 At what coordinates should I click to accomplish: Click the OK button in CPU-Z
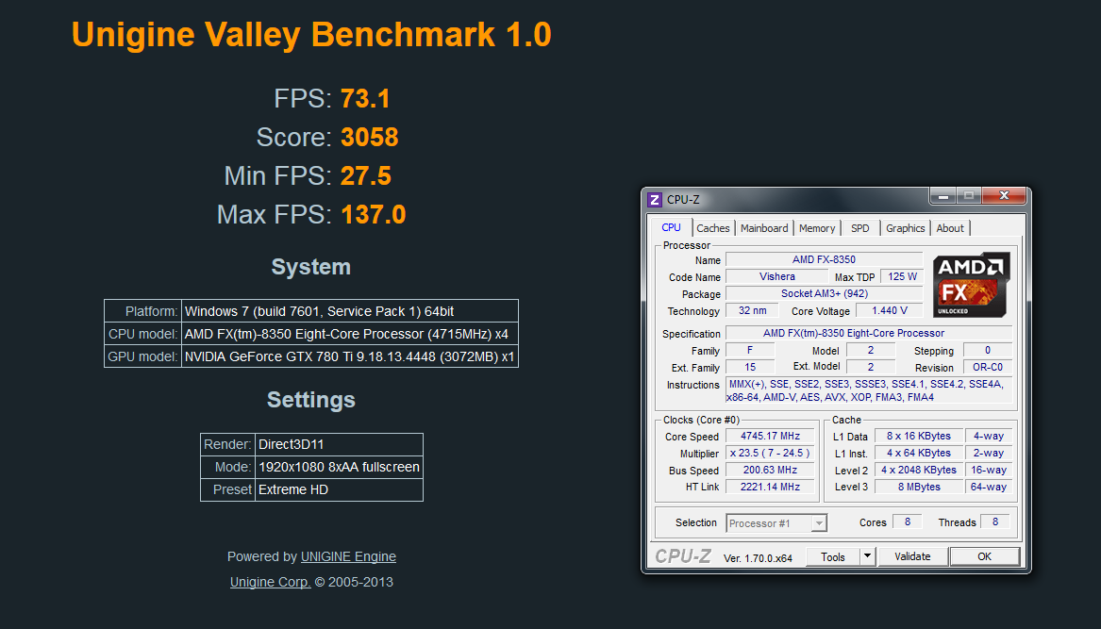tap(984, 556)
